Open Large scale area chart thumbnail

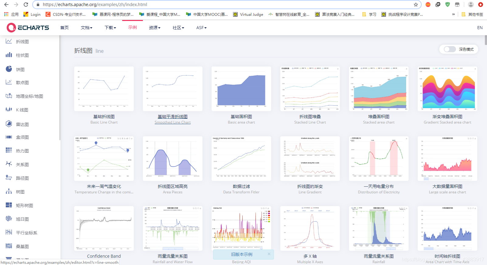click(447, 158)
